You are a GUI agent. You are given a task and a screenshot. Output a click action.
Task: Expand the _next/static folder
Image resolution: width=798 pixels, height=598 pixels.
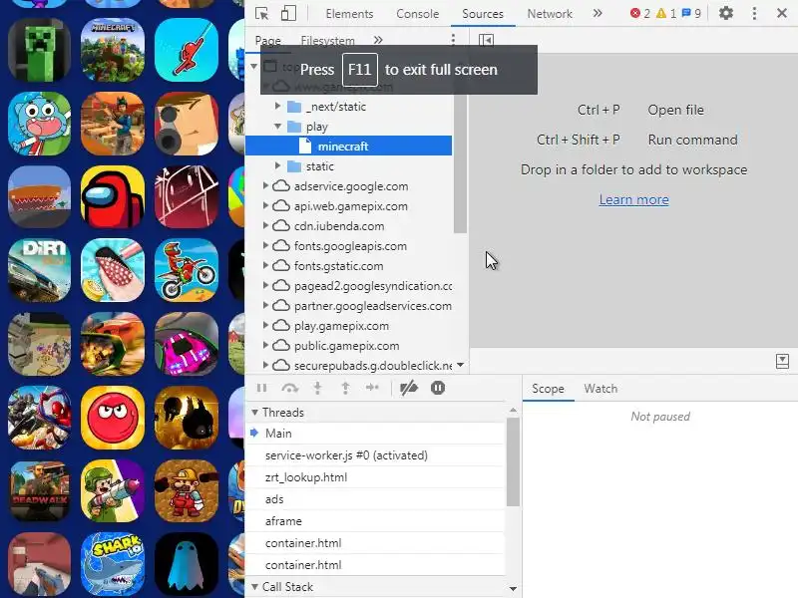(x=278, y=107)
